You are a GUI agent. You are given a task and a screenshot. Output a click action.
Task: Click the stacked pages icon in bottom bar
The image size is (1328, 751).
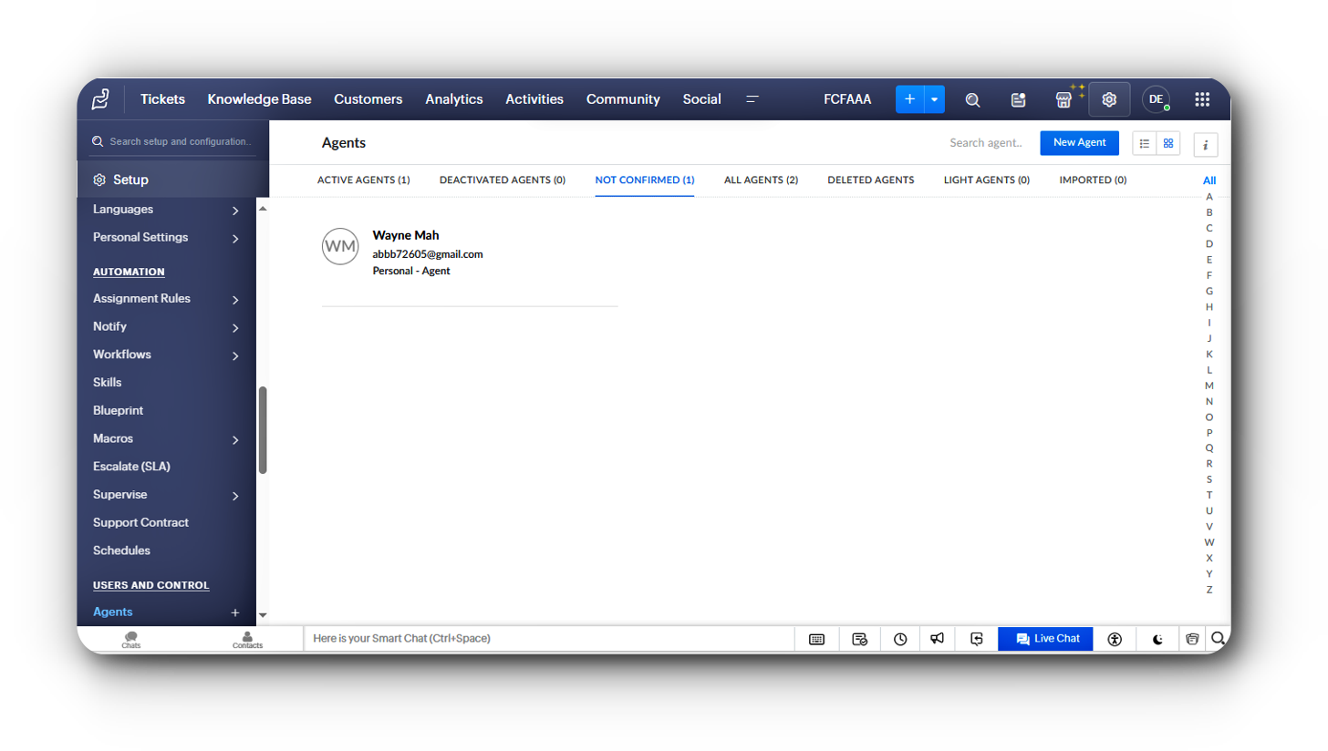pyautogui.click(x=1191, y=639)
